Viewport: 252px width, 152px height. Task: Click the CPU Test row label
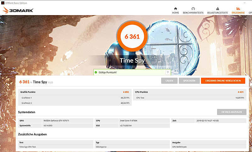140,98
